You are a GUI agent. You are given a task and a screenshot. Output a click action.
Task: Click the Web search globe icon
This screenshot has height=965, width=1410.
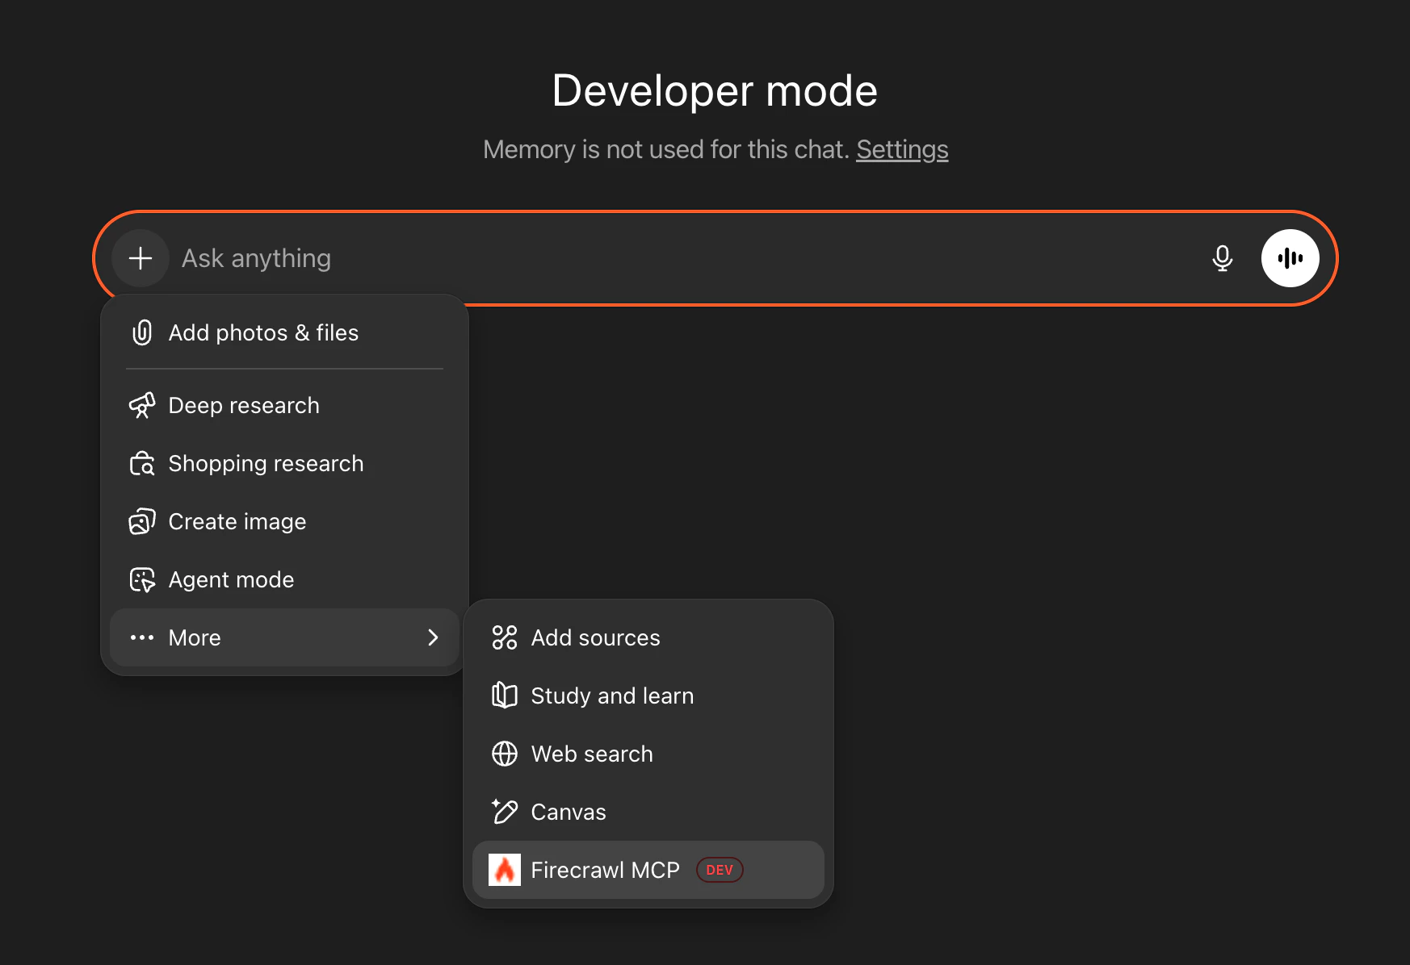click(504, 754)
